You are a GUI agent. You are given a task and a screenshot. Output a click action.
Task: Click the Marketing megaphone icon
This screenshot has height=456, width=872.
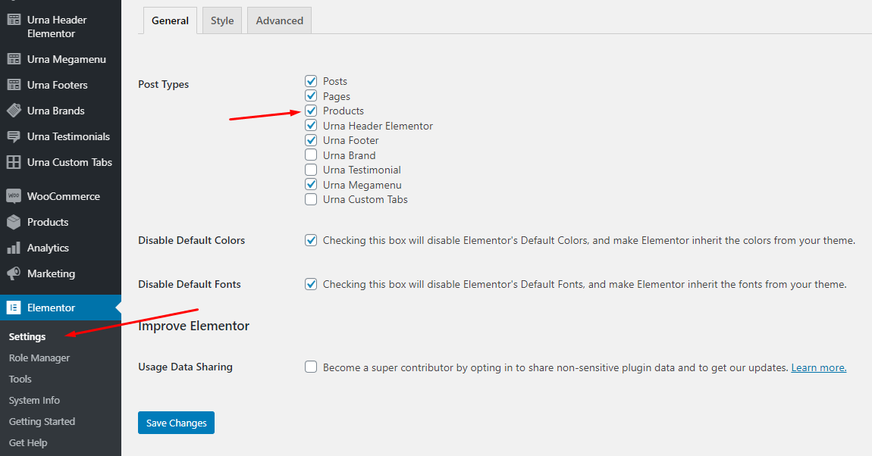tap(14, 273)
